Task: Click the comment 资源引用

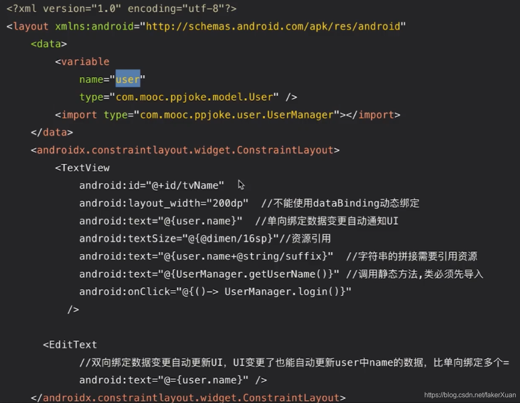Action: click(x=305, y=238)
